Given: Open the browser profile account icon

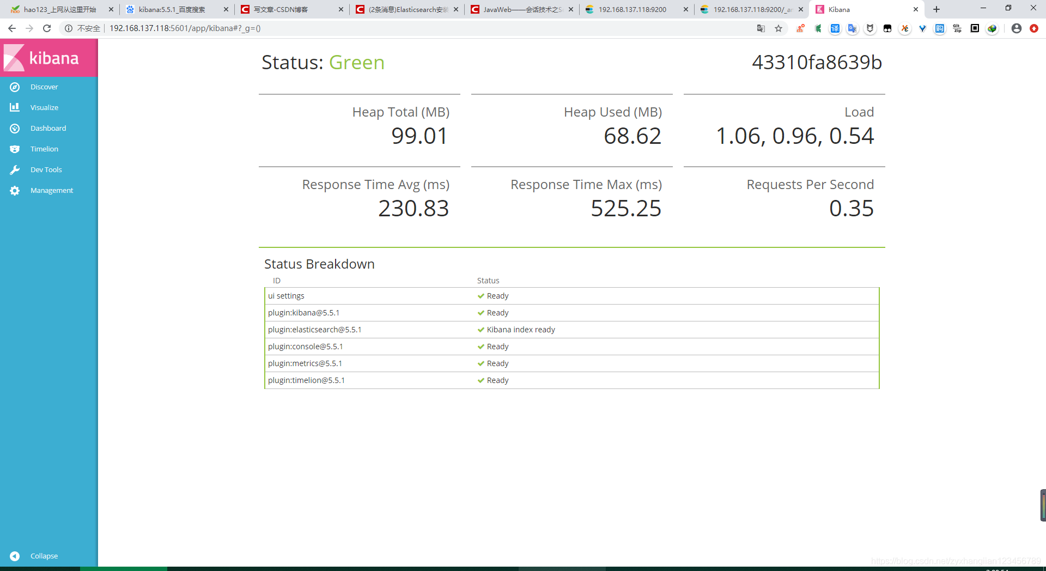Looking at the screenshot, I should click(1017, 28).
